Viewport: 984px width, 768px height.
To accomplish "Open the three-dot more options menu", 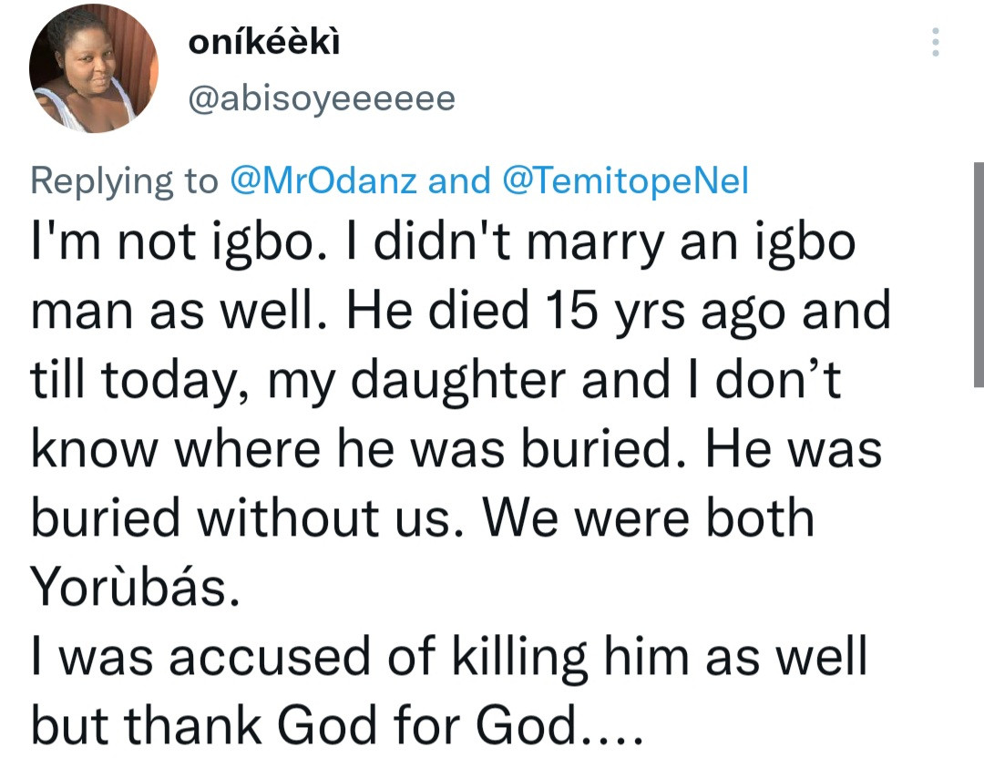I will pos(935,42).
